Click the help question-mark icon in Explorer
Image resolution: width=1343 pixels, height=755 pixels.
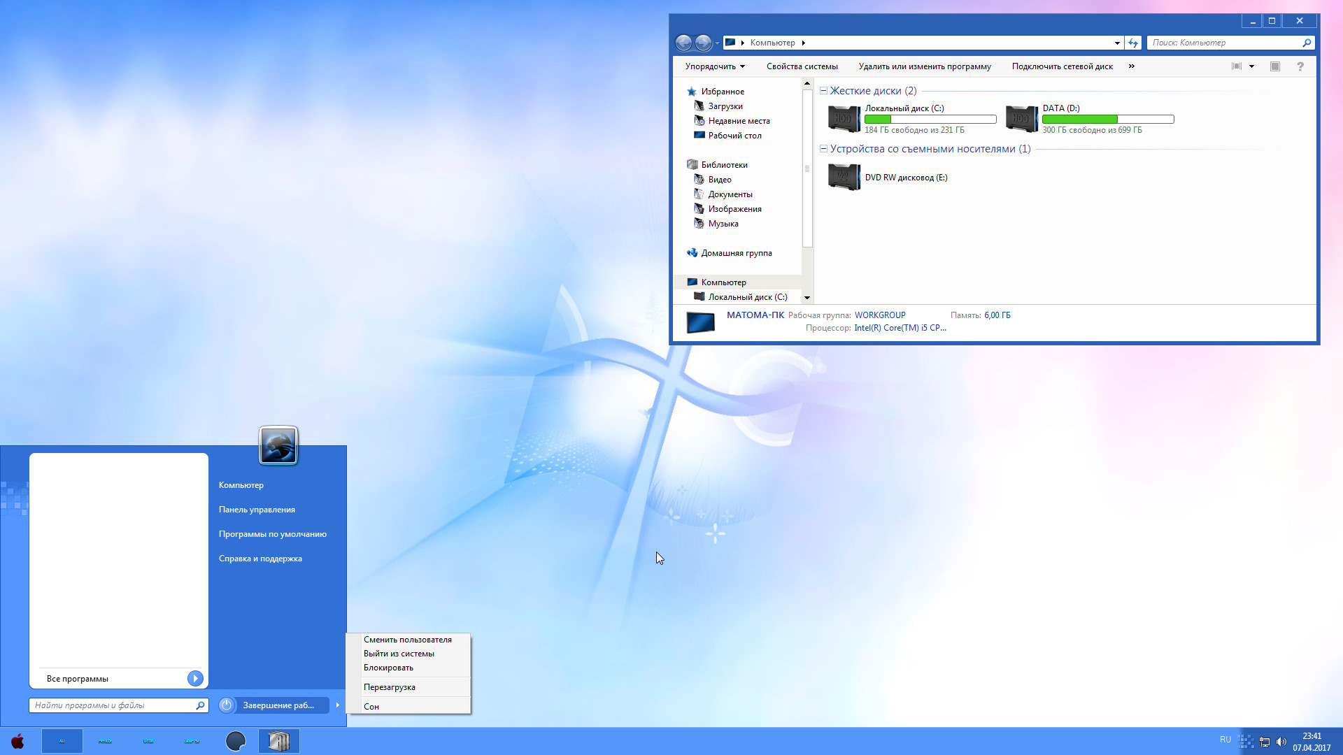pos(1300,66)
